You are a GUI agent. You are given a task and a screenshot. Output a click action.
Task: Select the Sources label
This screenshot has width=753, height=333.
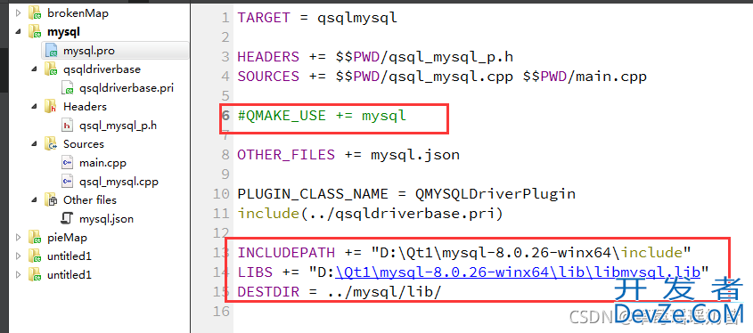(x=84, y=144)
